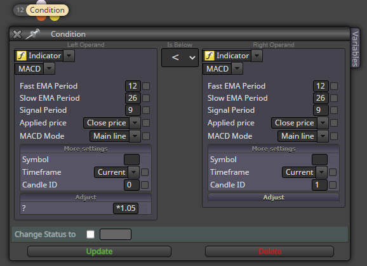Screen dimensions: 367x266
Task: Edit right Candle ID value 1
Action: coord(319,185)
